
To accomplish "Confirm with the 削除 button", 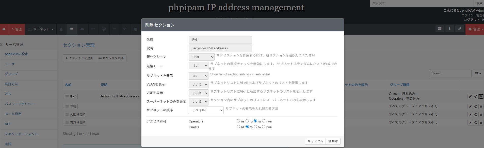I will tap(333, 141).
